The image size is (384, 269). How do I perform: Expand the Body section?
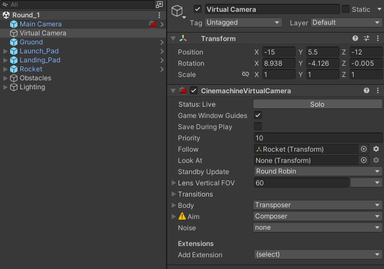[173, 205]
